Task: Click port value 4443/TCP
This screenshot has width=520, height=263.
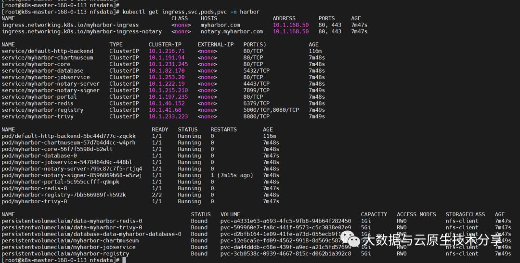Action: [256, 84]
